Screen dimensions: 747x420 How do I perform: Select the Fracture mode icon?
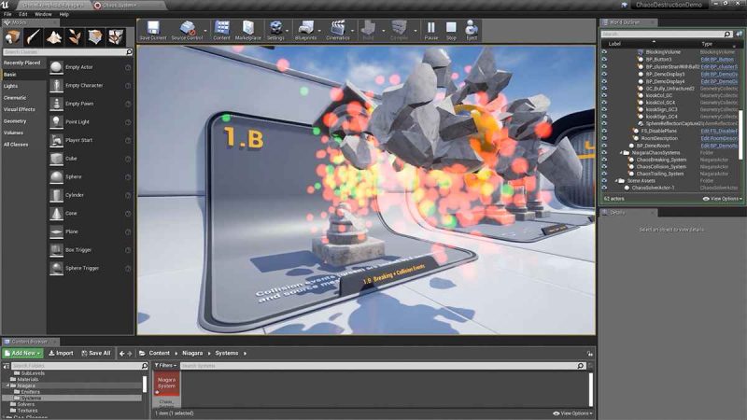tap(116, 36)
